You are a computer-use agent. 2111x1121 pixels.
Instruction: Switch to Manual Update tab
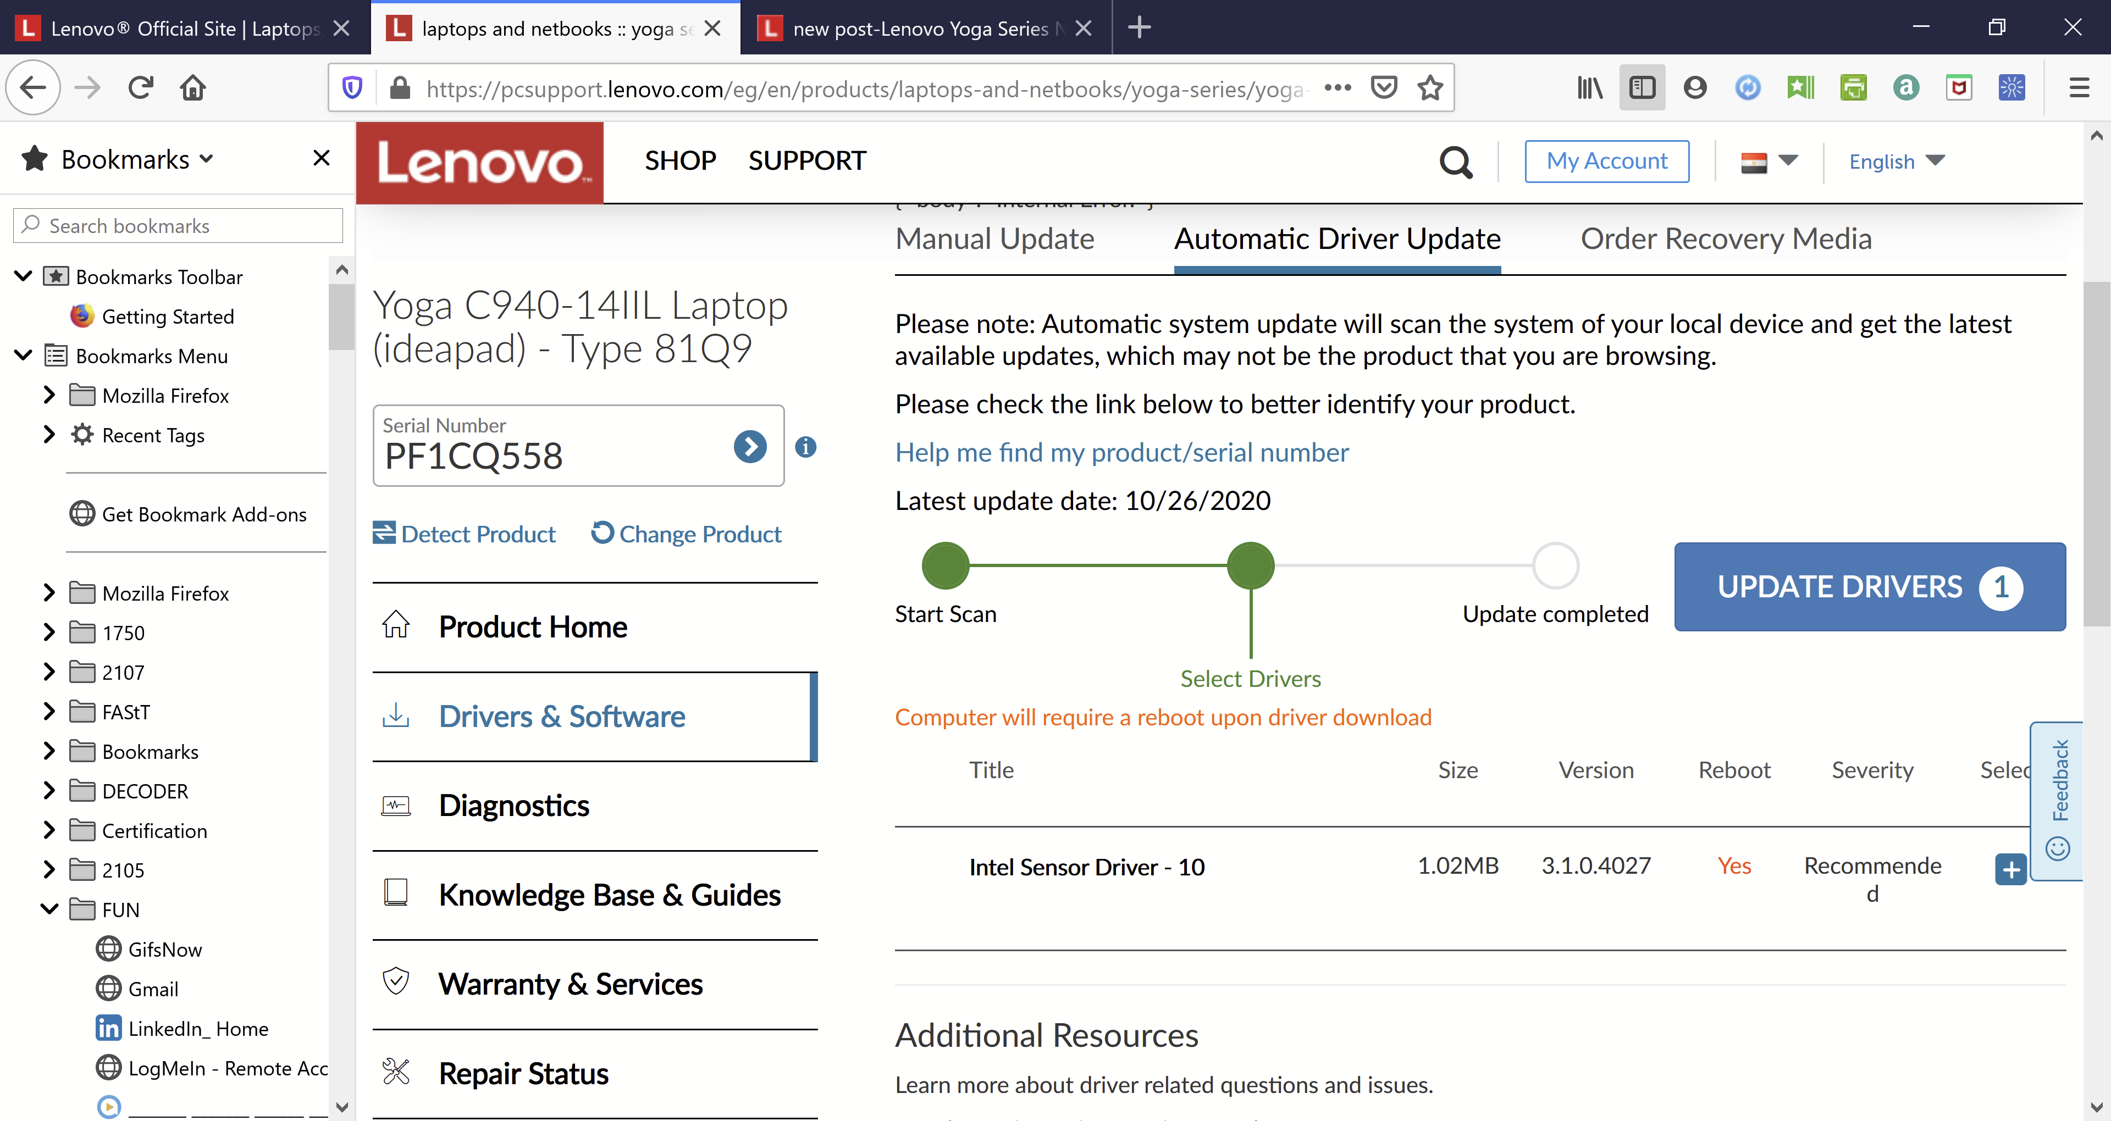pyautogui.click(x=995, y=238)
